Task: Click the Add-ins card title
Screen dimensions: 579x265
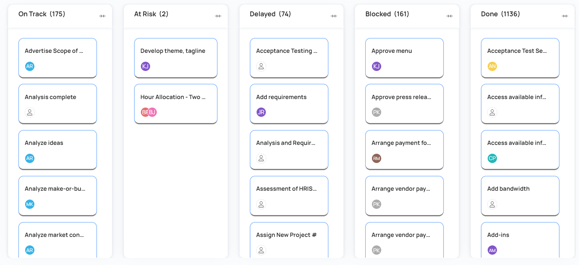Action: click(x=498, y=235)
